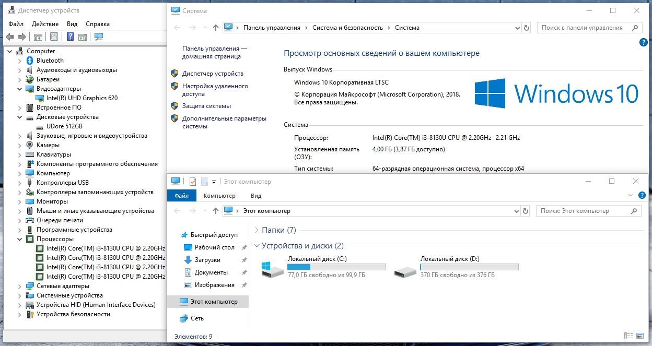Click refresh button in Система address bar
This screenshot has height=346, width=652.
[526, 28]
